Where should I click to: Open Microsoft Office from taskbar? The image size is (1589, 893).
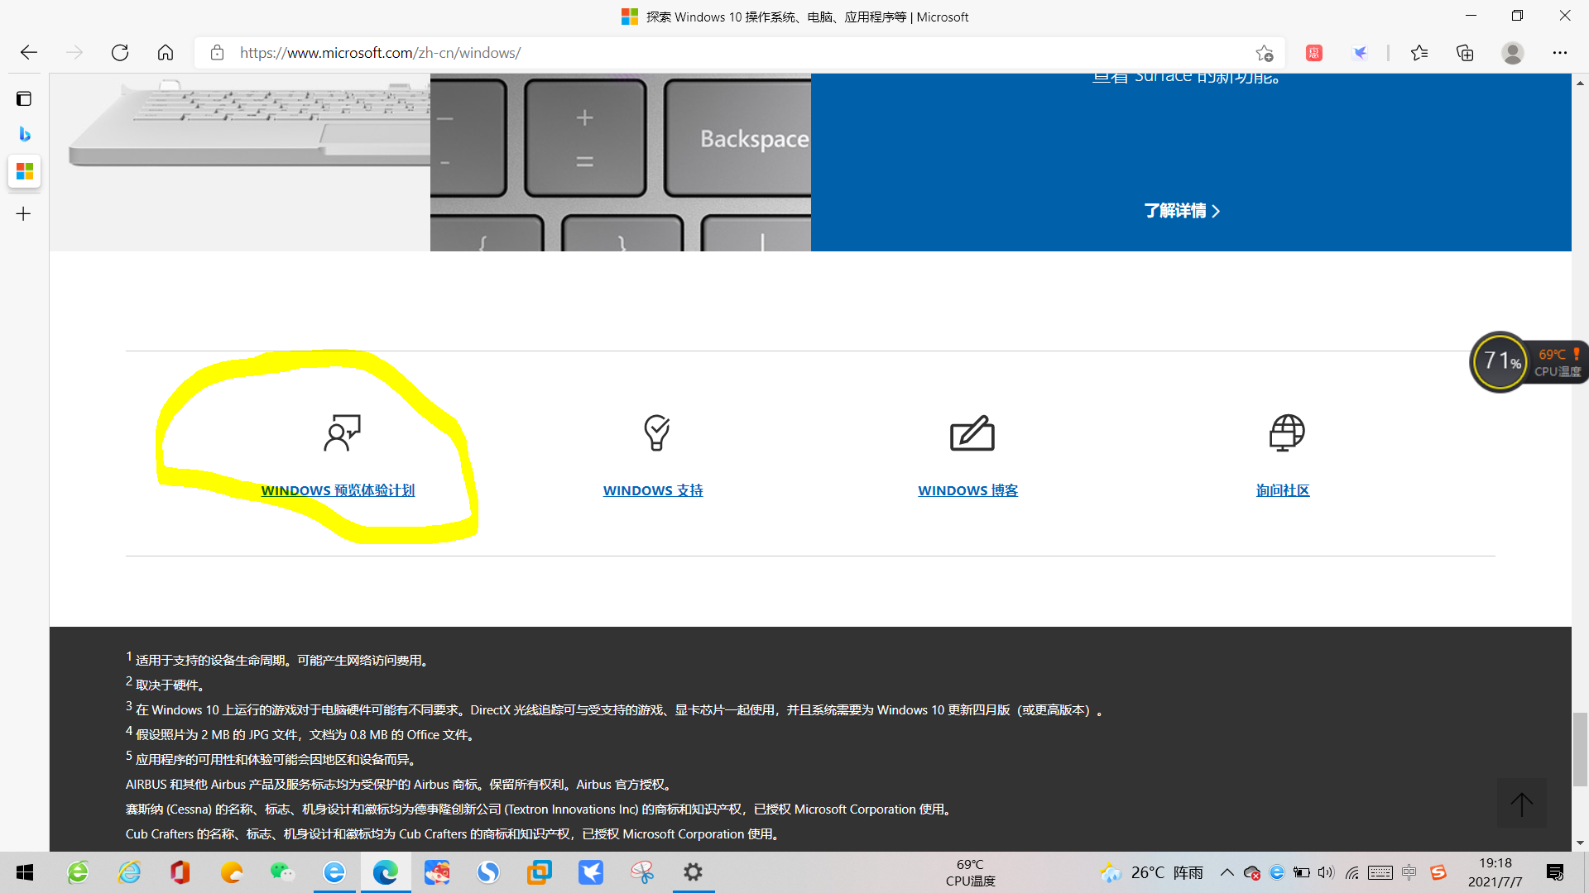(x=180, y=872)
